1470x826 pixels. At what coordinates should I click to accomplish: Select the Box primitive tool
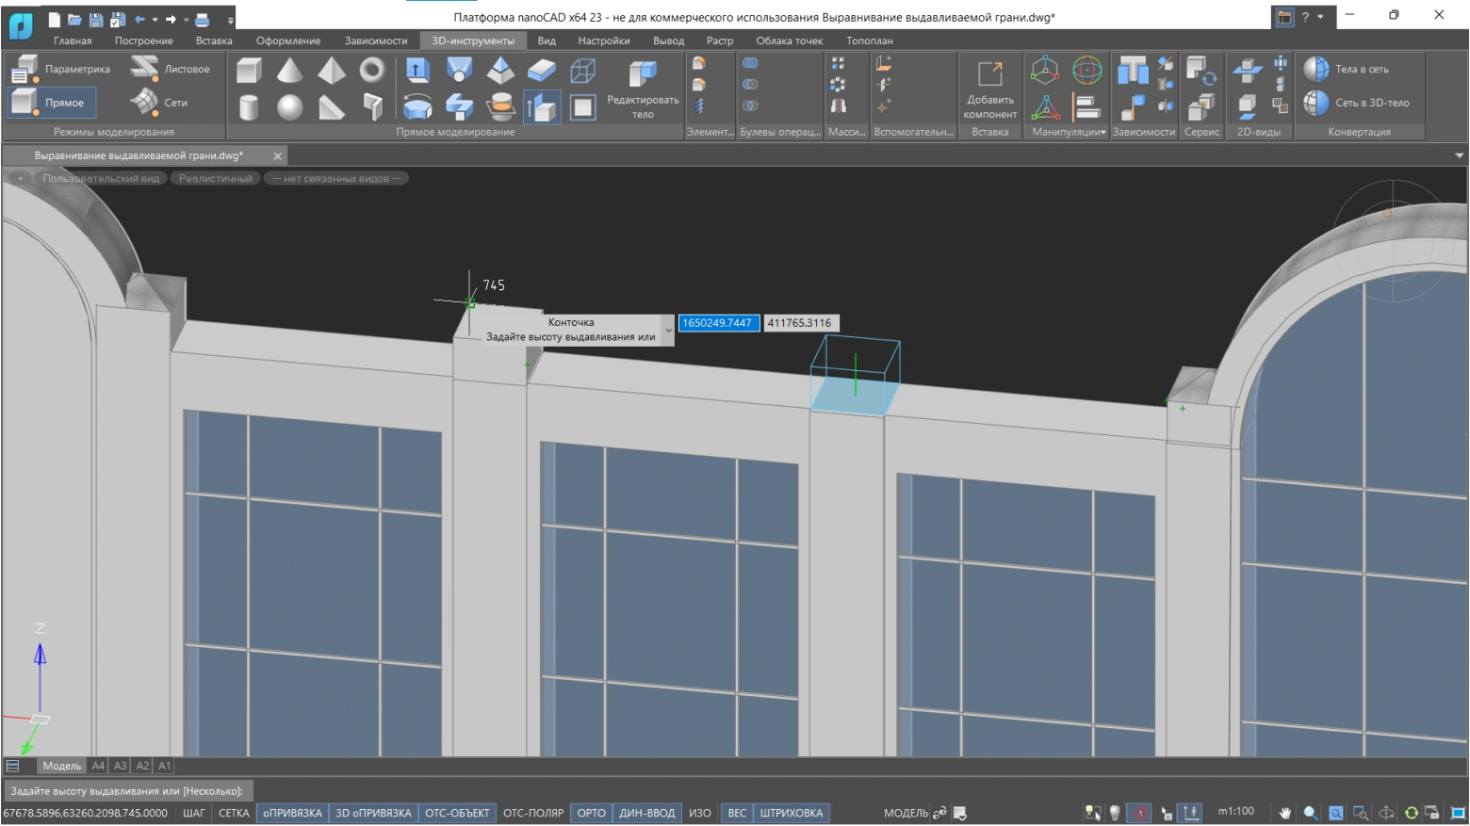point(249,71)
